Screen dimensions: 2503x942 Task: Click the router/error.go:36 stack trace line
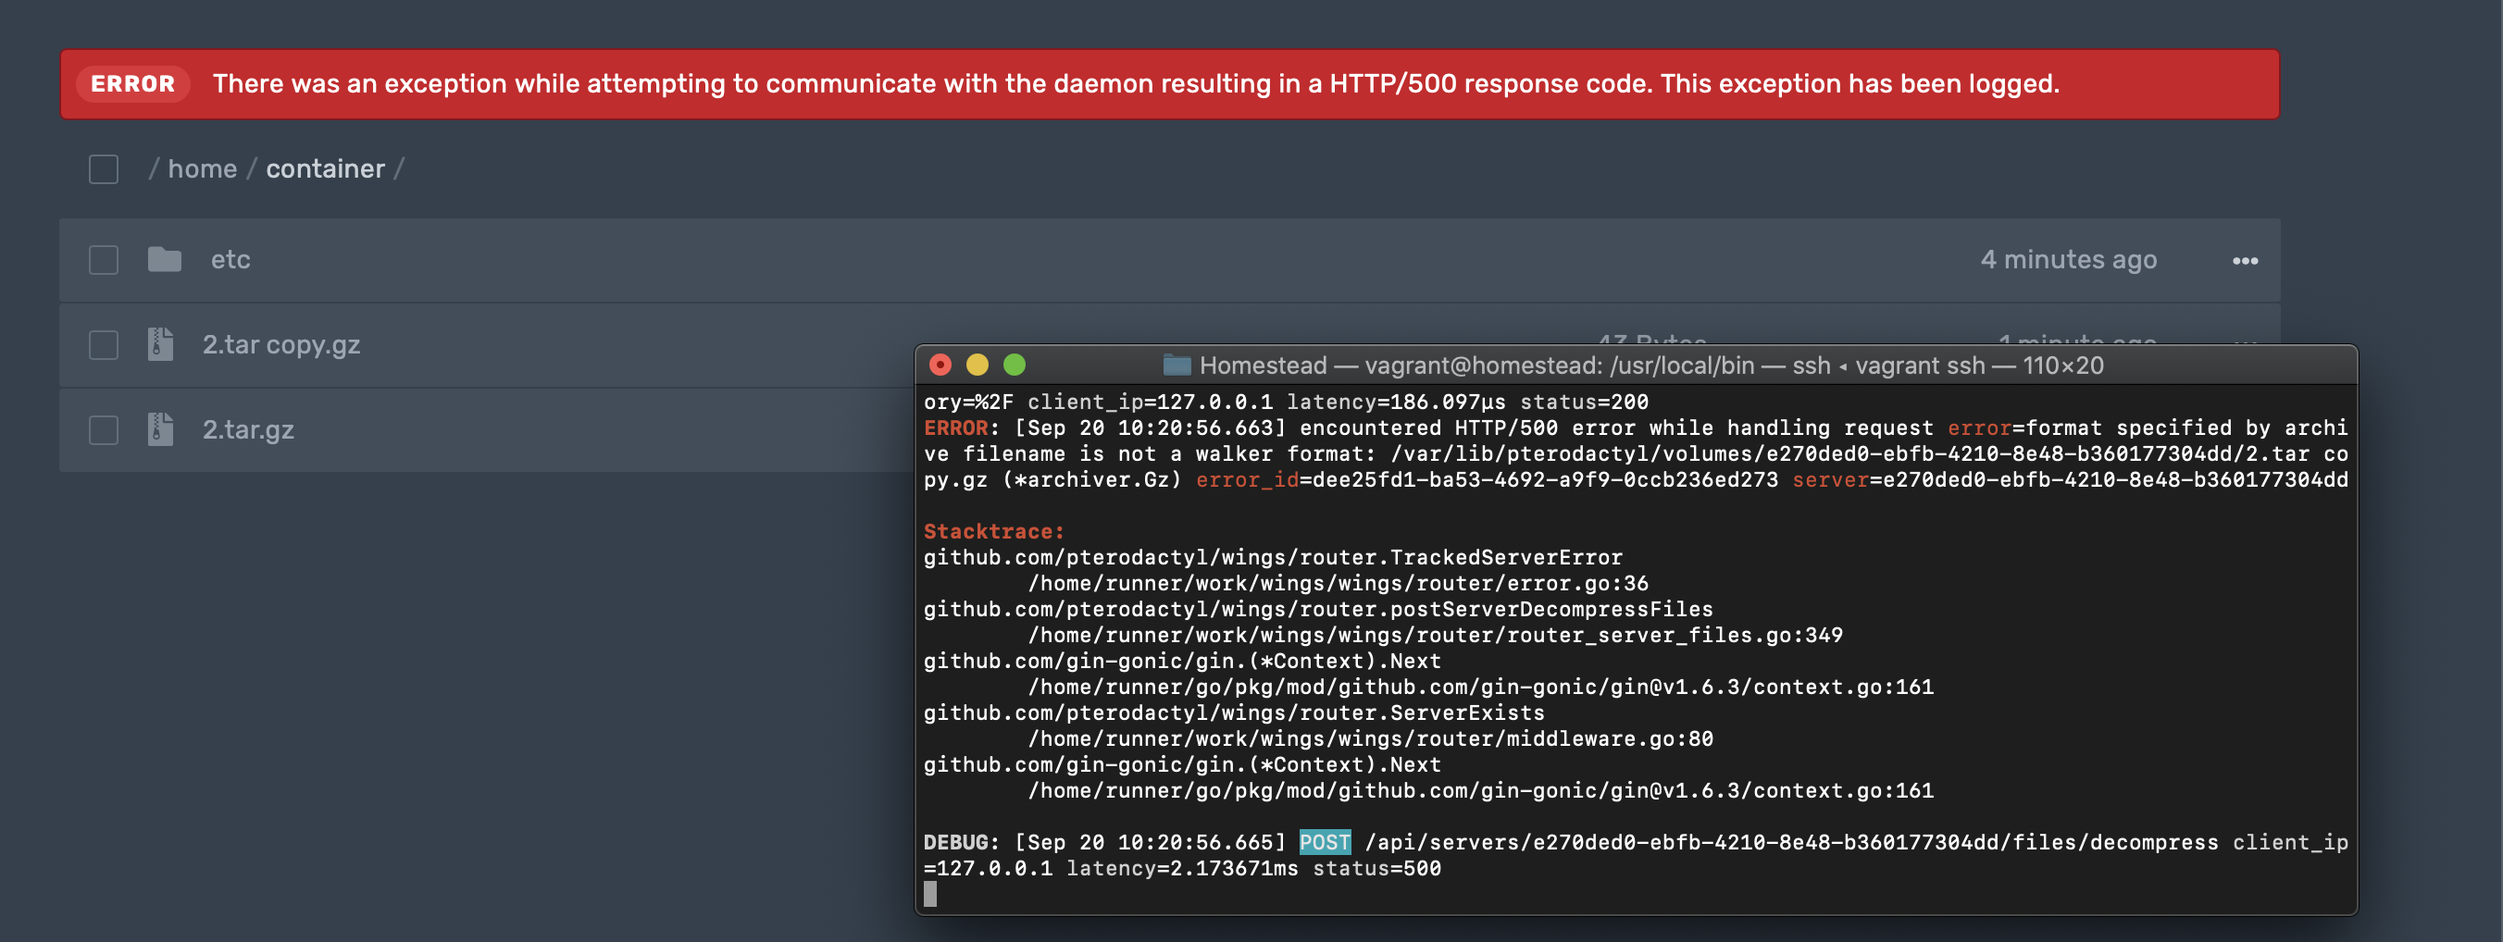1338,584
